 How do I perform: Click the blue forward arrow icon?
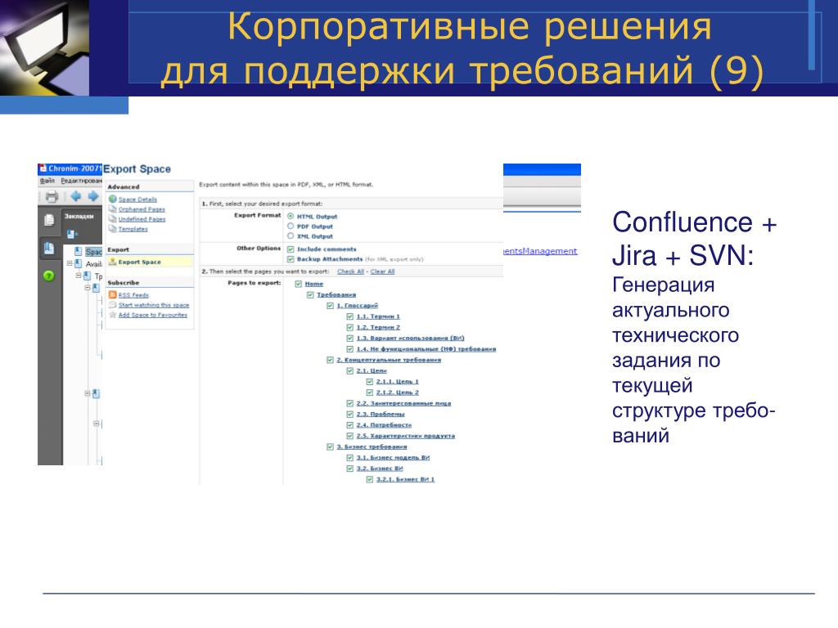click(x=93, y=196)
